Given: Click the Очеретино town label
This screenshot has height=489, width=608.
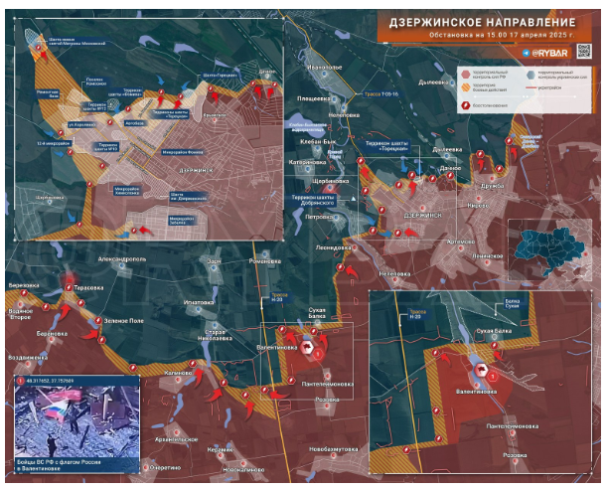Looking at the screenshot, I should 165,468.
